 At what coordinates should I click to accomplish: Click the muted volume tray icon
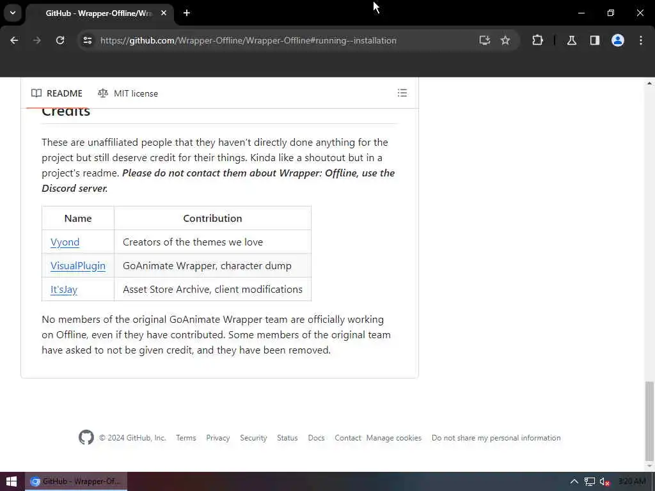604,481
